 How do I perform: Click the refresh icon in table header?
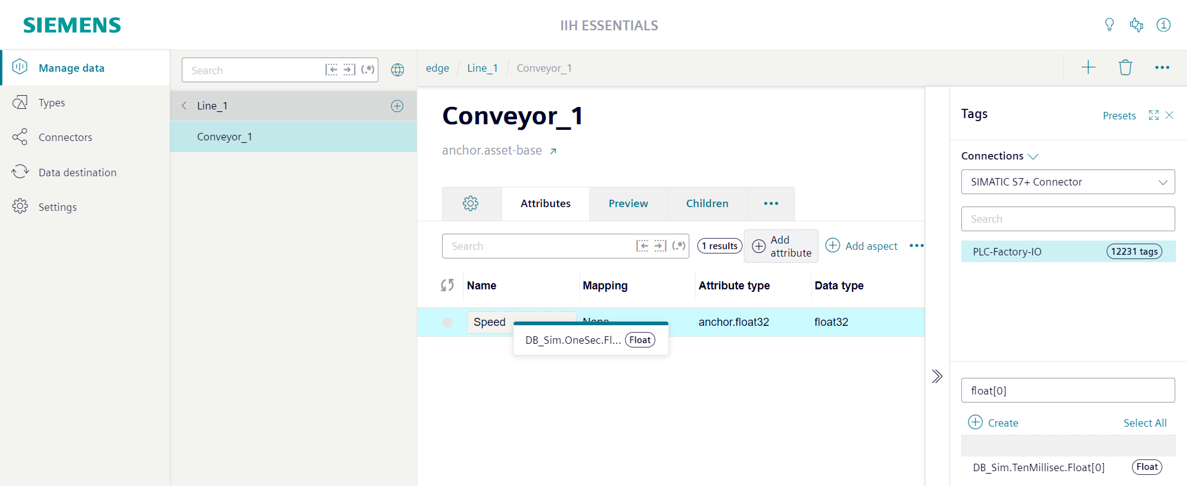448,285
